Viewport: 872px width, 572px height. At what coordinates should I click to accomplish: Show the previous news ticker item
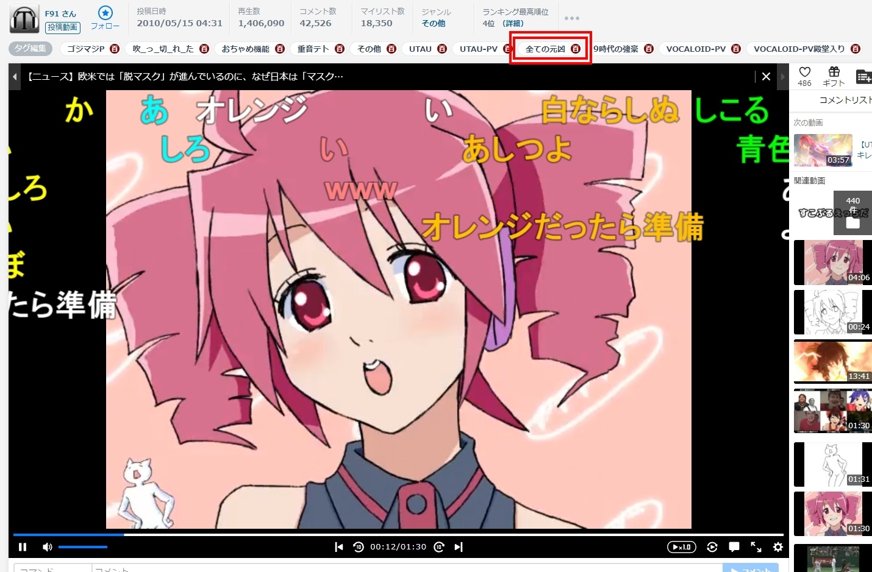(x=15, y=77)
